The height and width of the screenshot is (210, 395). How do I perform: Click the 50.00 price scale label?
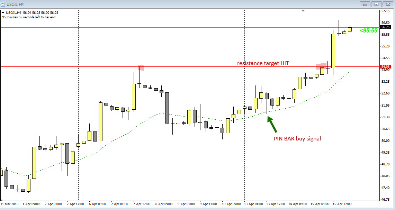(385, 141)
